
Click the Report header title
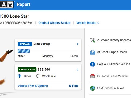[x=24, y=5]
